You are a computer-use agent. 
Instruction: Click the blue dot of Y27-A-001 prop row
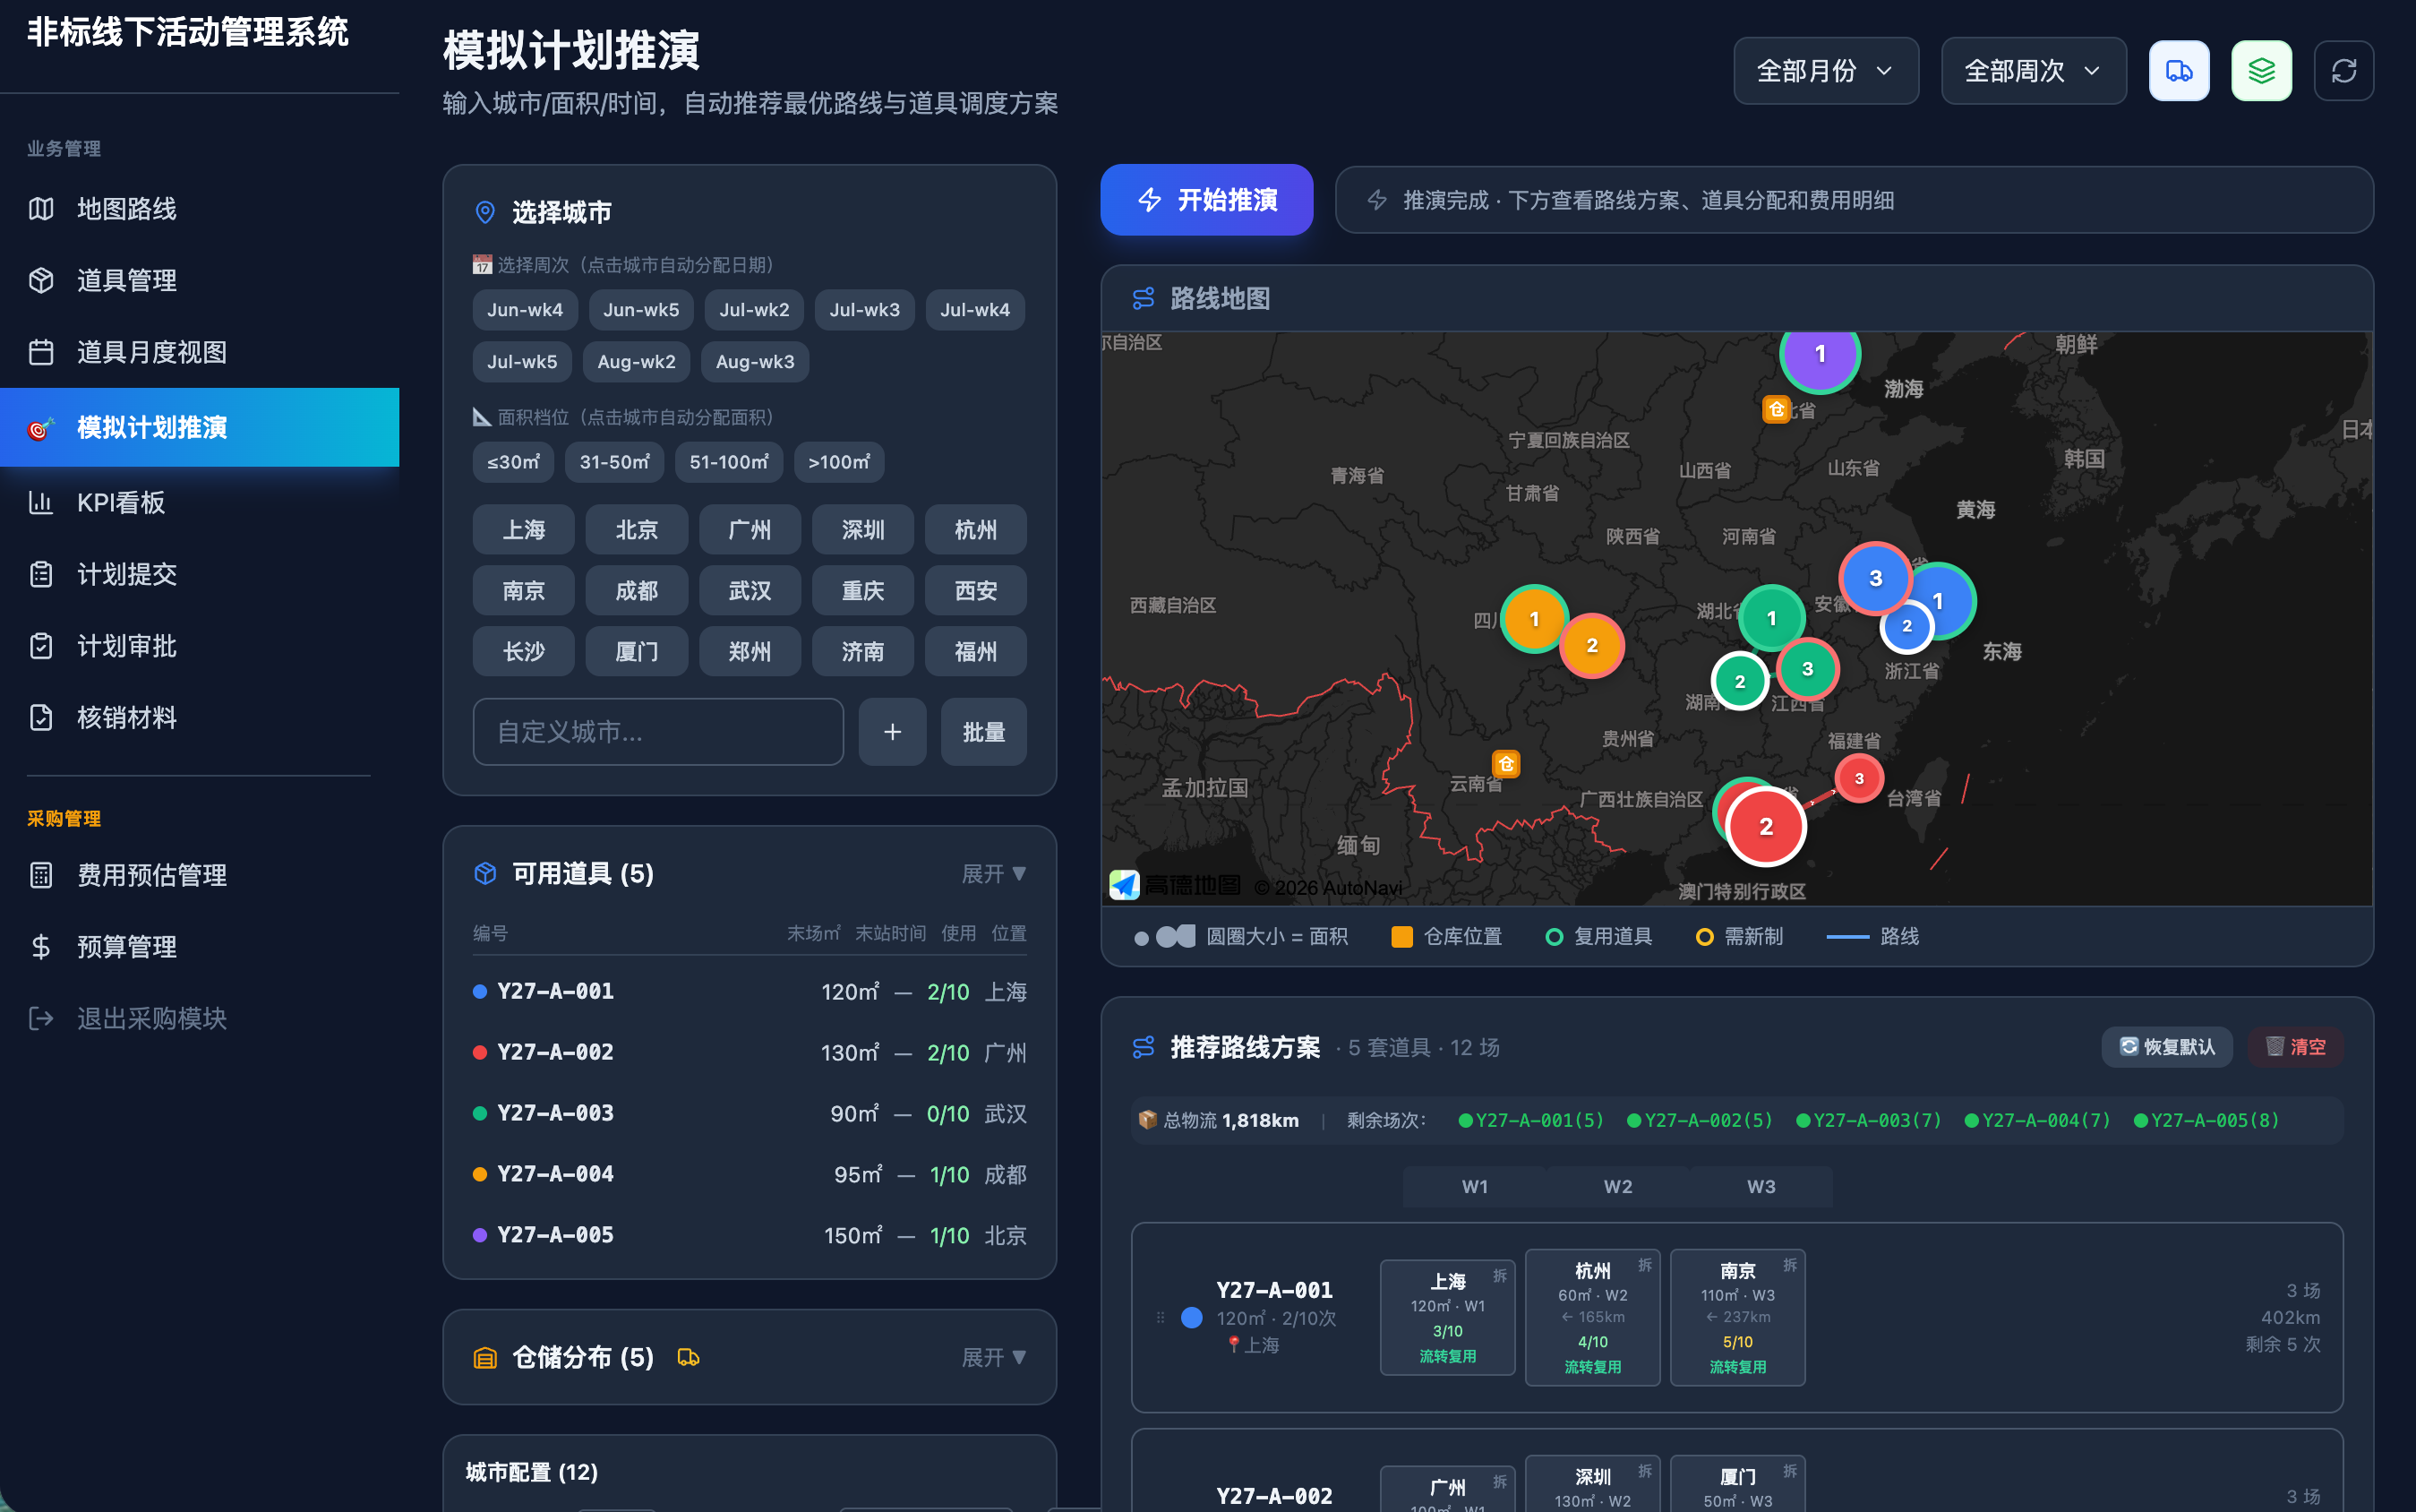480,992
